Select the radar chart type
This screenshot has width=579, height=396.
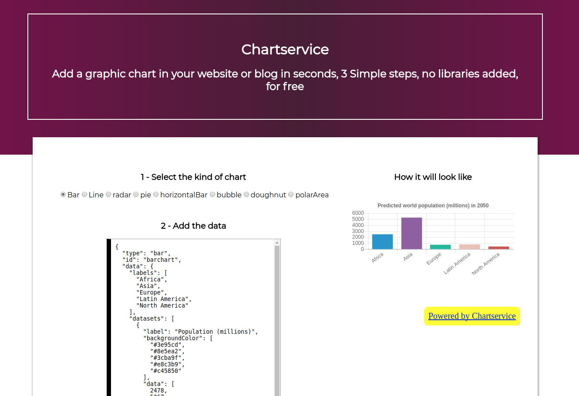point(108,194)
